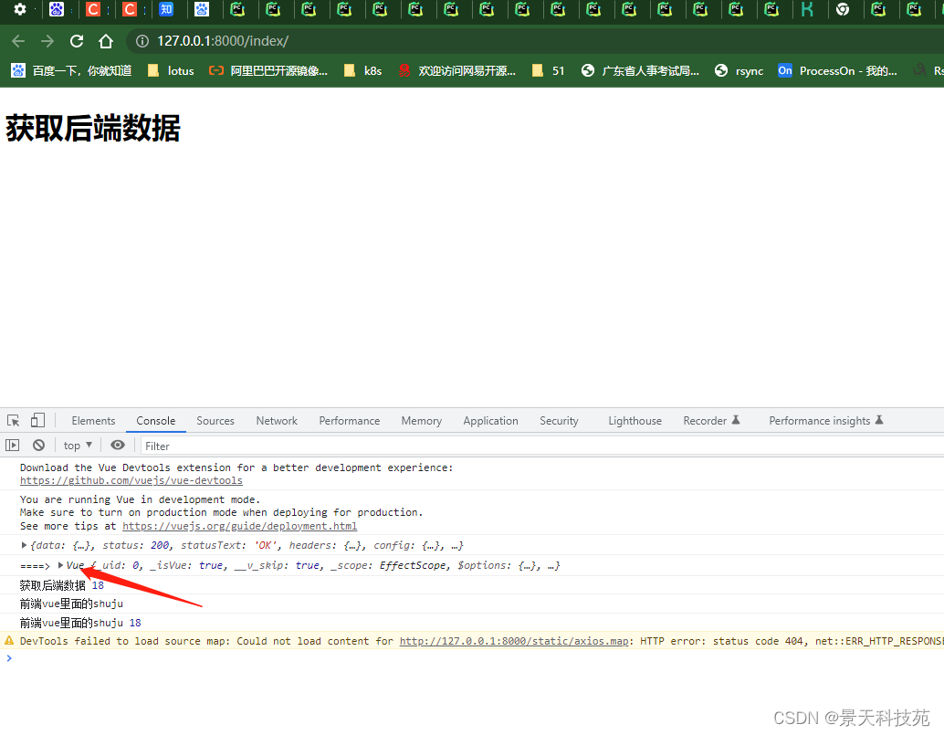Open the vue-devtools GitHub link

(131, 480)
